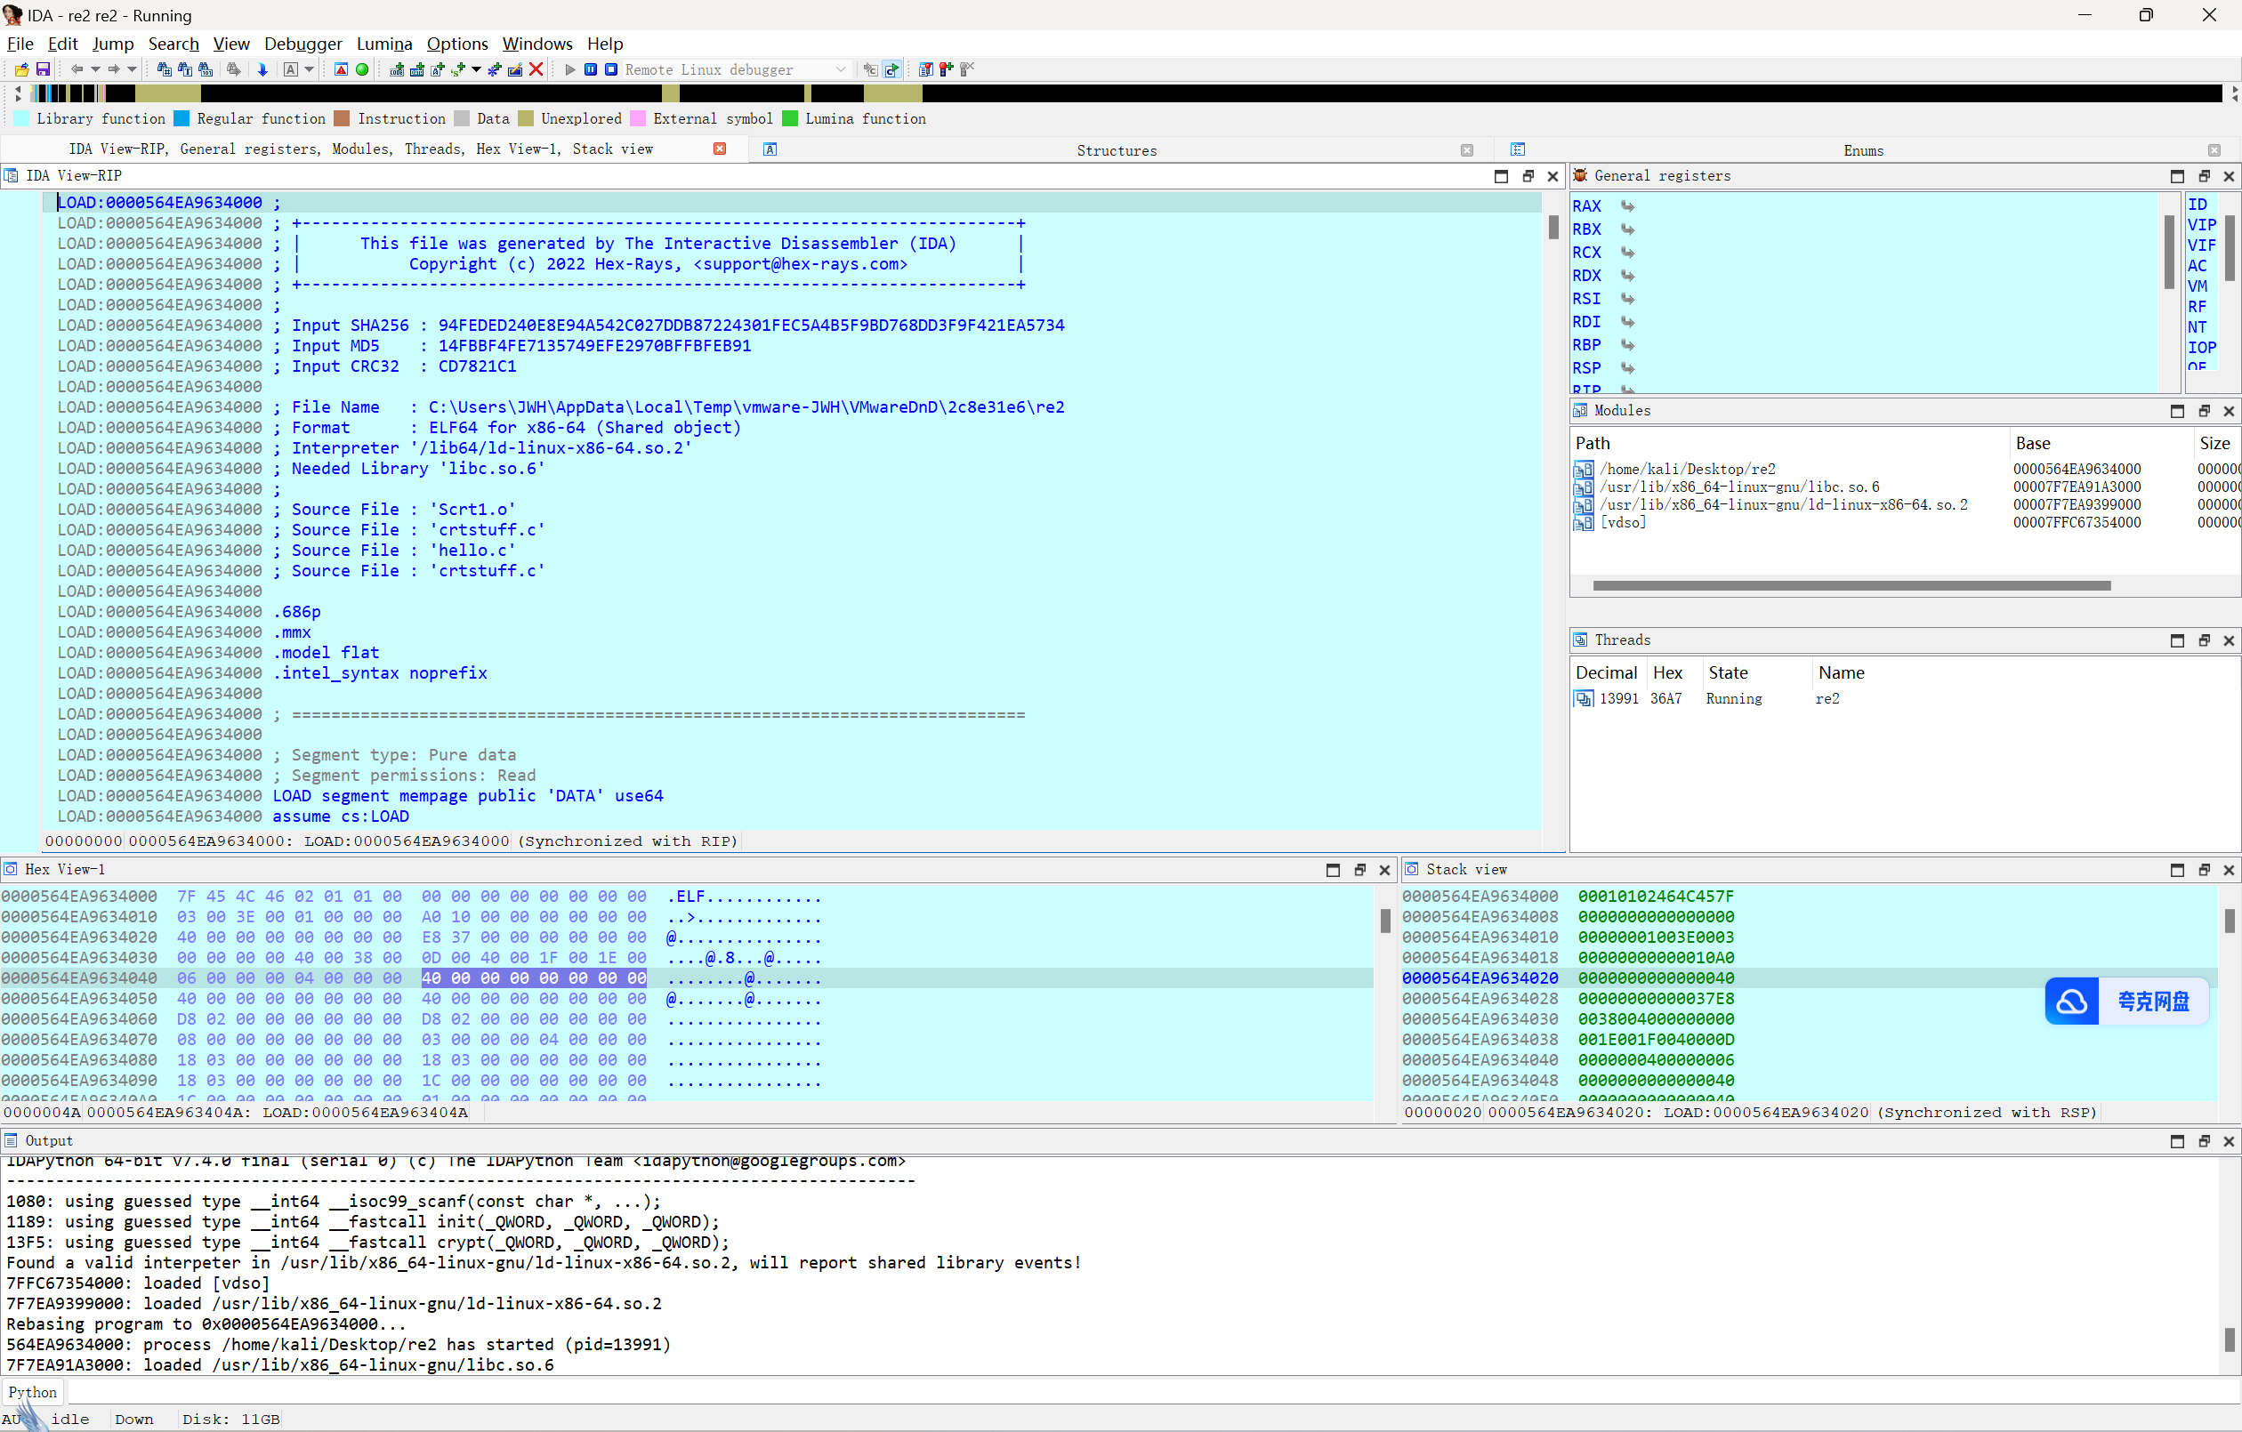Pause the process with pause icon
This screenshot has height=1432, width=2242.
tap(590, 70)
